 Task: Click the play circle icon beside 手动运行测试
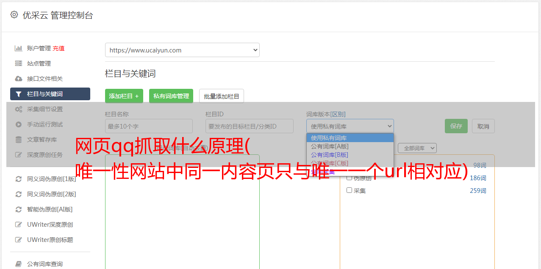pos(18,124)
